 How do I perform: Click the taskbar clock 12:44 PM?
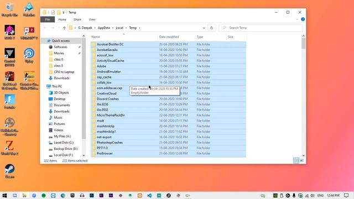pos(333,195)
